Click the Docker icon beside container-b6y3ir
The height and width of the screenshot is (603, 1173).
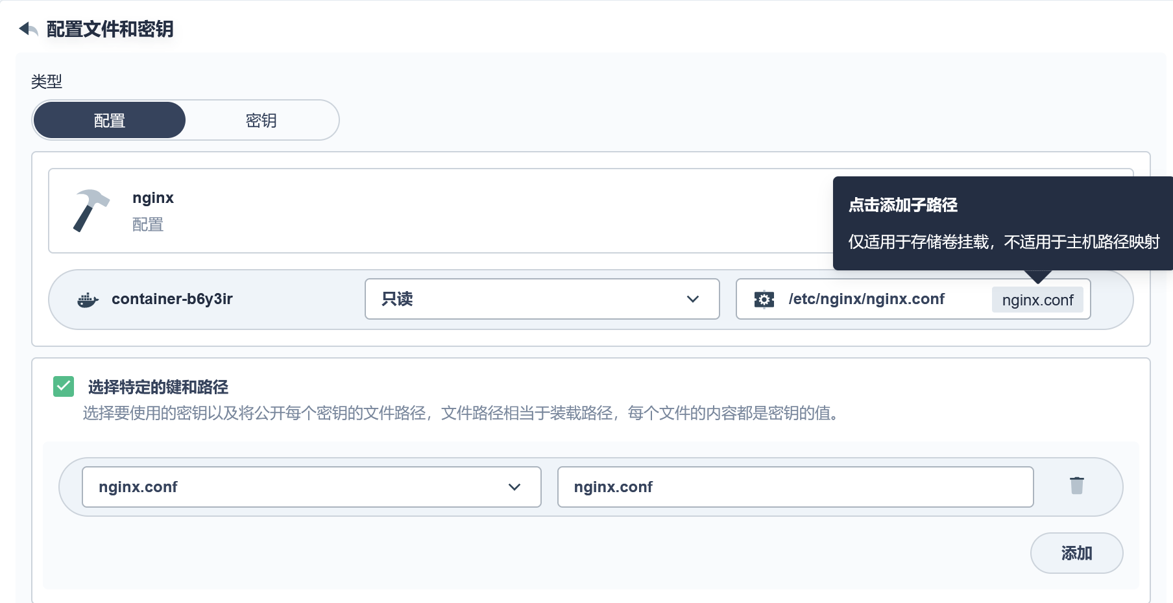click(x=88, y=300)
